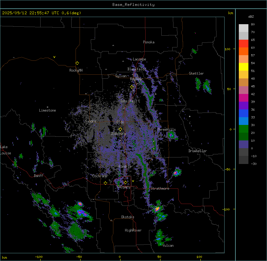Select the green 30 dBZ legend swatch
The width and height of the screenshot is (267, 261).
[243, 129]
